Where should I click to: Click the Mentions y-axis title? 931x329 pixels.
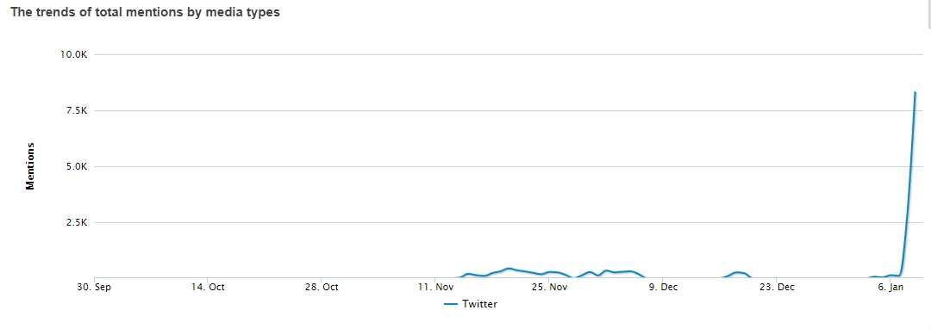30,166
